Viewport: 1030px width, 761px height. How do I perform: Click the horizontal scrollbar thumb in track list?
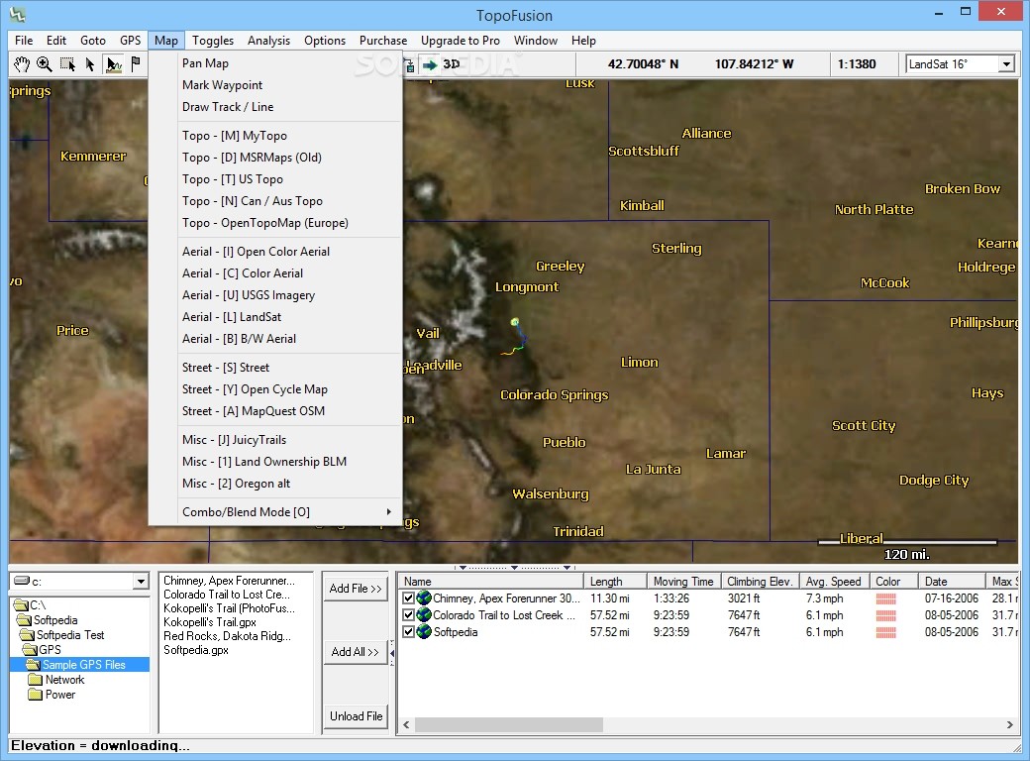508,724
